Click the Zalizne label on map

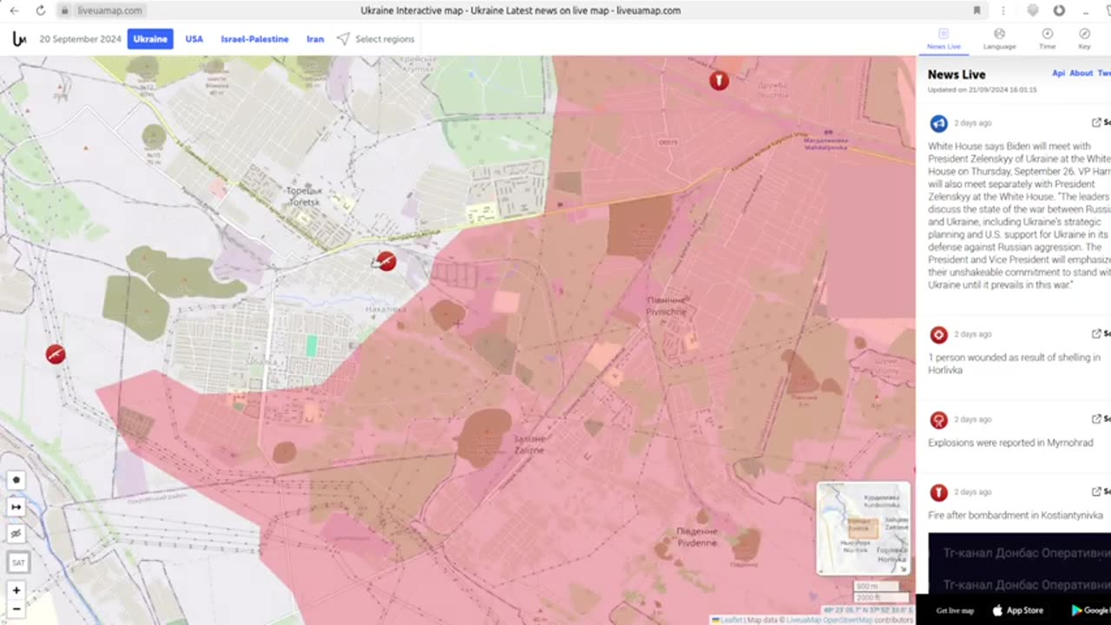click(529, 445)
